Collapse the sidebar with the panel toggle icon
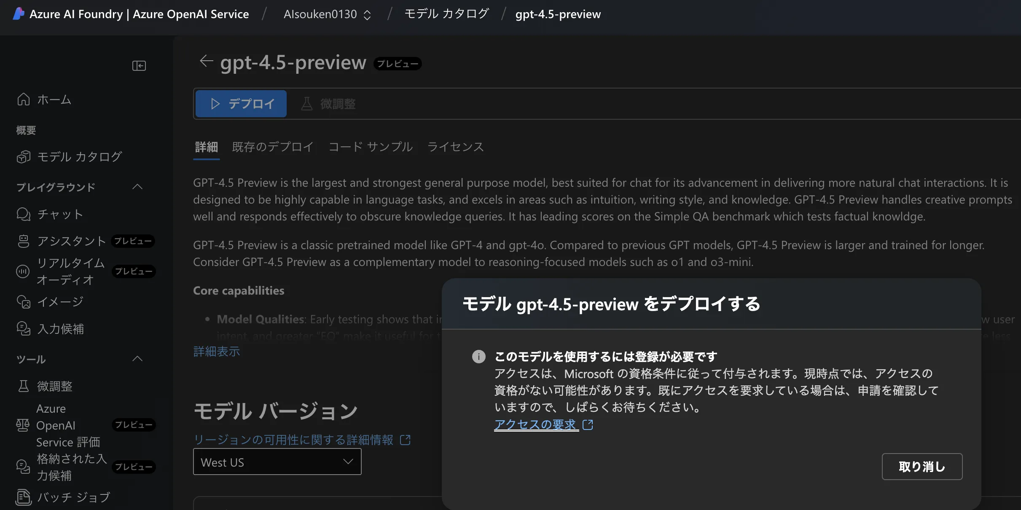Screen dimensions: 1021x510 (x=139, y=66)
